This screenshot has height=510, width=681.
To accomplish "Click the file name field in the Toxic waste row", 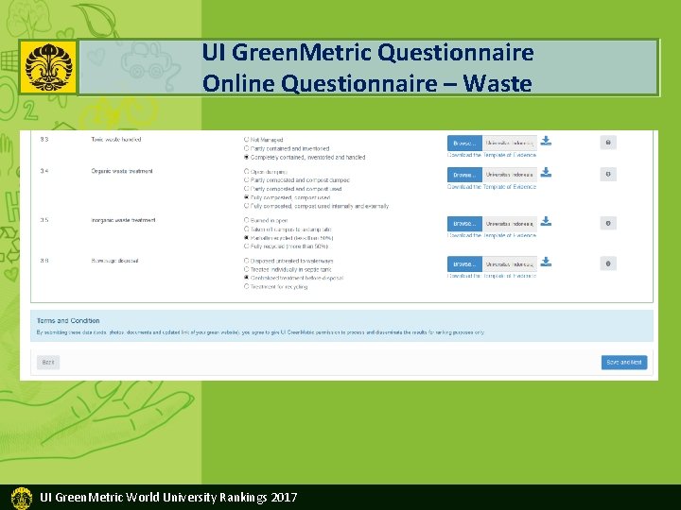I will [510, 143].
